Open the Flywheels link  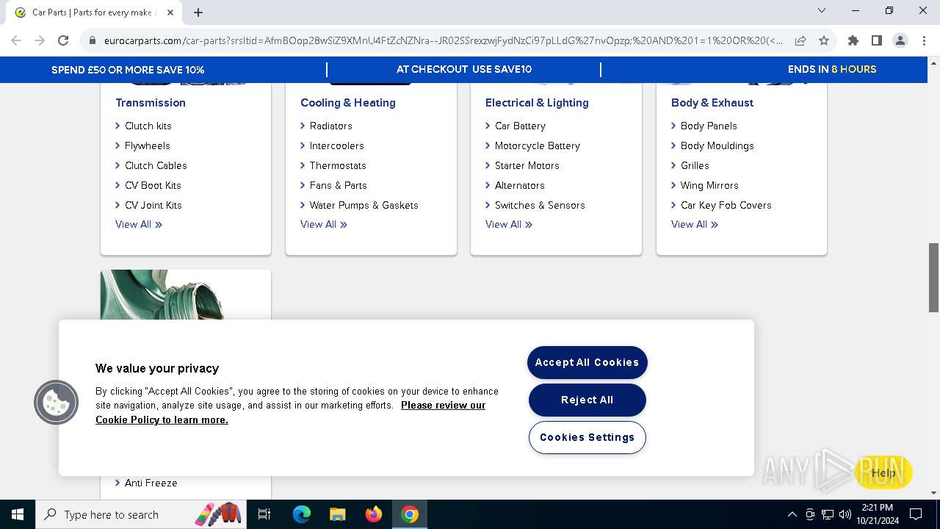pos(147,145)
